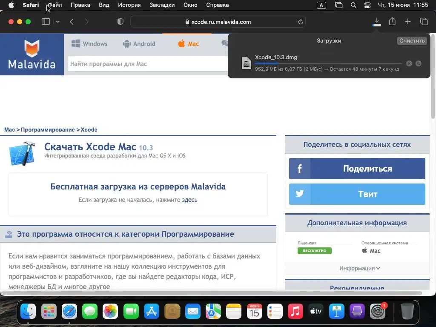This screenshot has height=327, width=436.
Task: Open the Файл menu
Action: coord(55,5)
